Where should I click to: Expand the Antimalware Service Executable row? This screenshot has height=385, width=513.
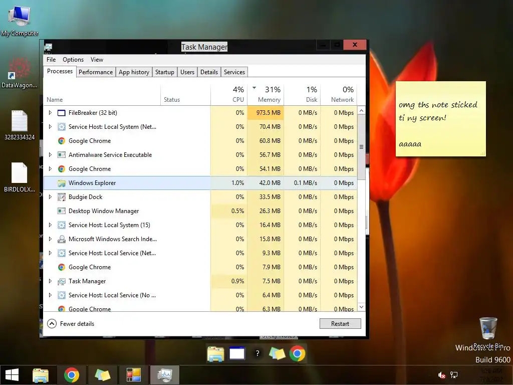(x=50, y=155)
